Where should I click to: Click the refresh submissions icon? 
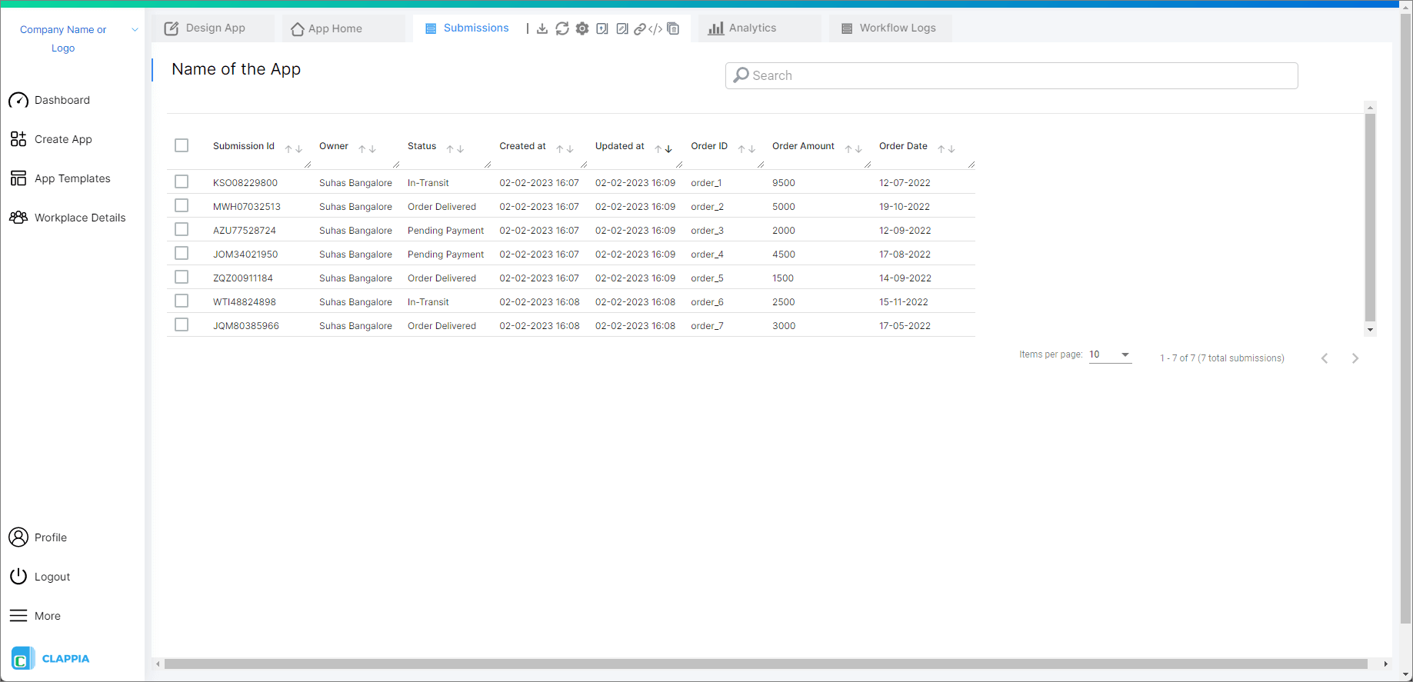pos(562,28)
